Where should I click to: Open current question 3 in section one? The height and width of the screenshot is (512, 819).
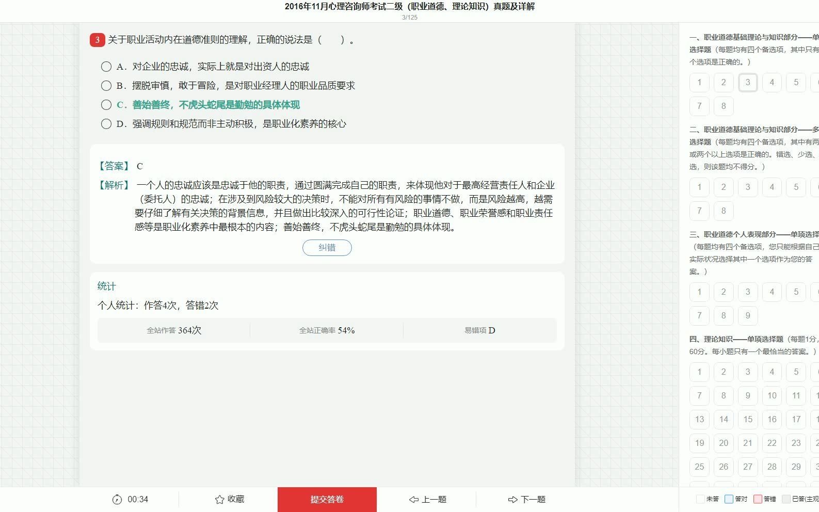click(x=748, y=82)
